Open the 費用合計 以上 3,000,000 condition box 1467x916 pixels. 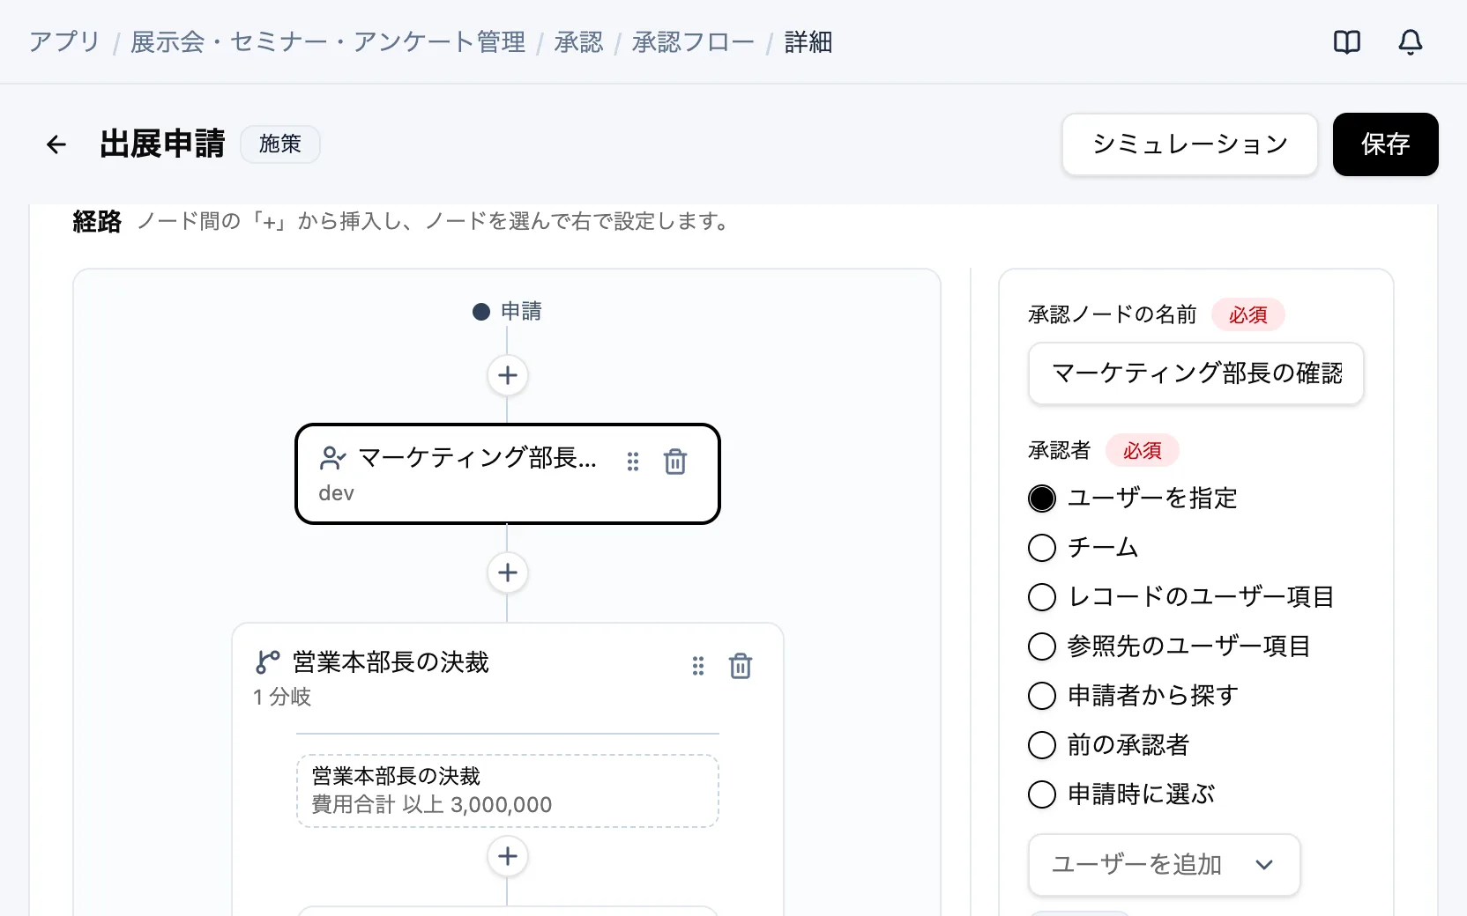point(508,791)
